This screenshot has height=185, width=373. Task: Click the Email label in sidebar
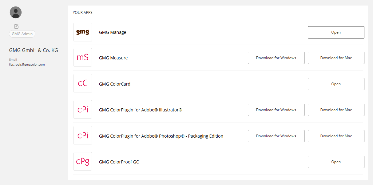[x=13, y=60]
